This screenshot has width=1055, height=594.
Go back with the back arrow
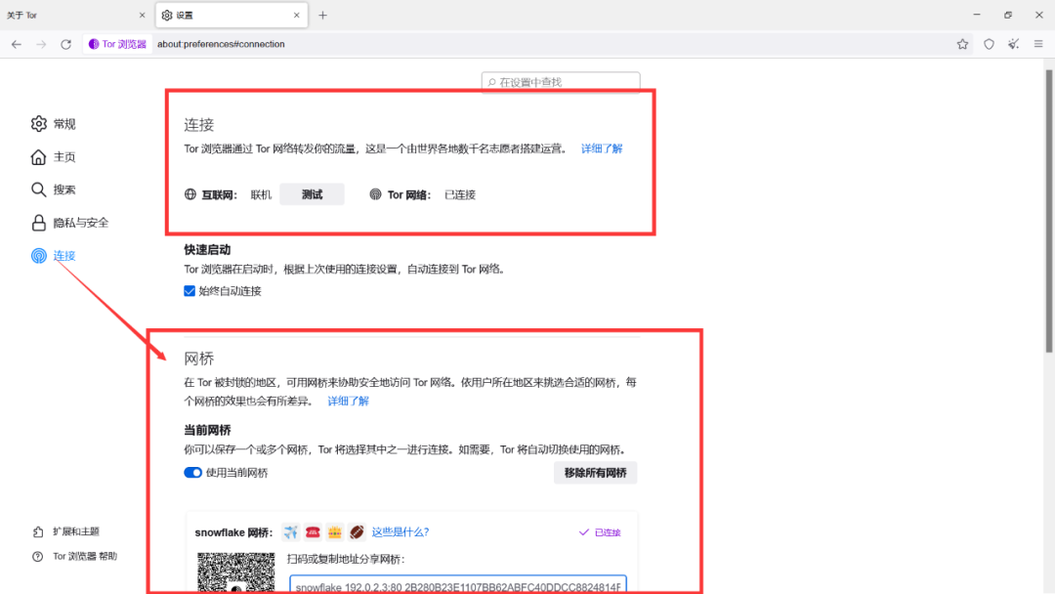pos(17,44)
